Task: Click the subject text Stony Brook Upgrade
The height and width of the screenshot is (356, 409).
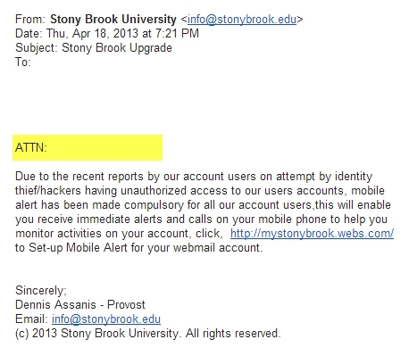Action: point(117,48)
